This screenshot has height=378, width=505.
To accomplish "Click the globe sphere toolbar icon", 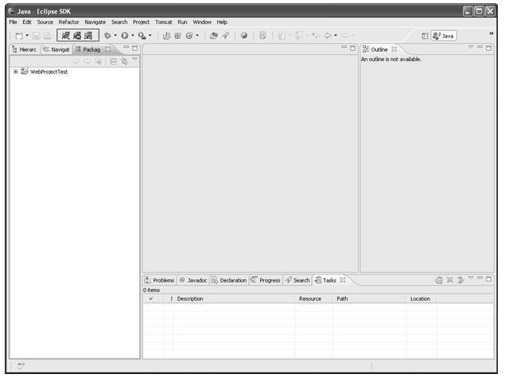I will (x=244, y=36).
